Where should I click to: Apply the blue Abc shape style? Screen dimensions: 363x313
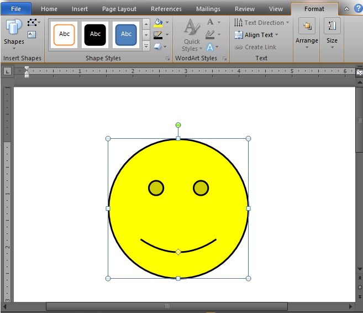tap(127, 35)
